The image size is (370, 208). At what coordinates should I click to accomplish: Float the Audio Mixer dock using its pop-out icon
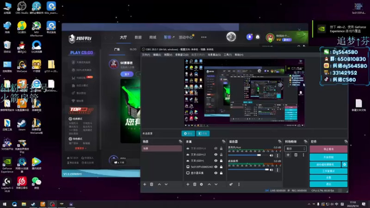click(280, 141)
